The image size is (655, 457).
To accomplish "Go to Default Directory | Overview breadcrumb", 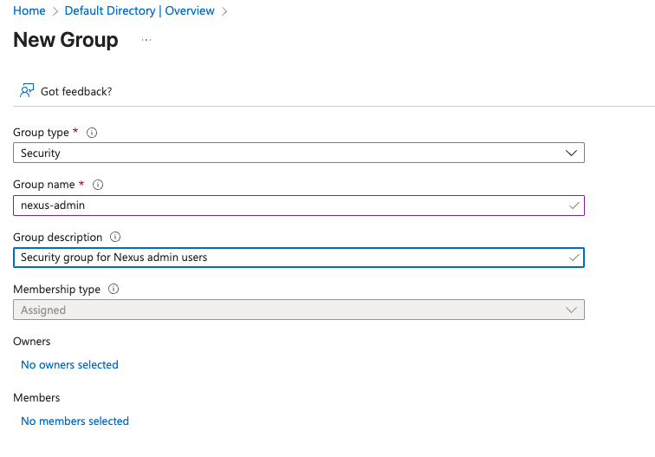I will tap(139, 10).
